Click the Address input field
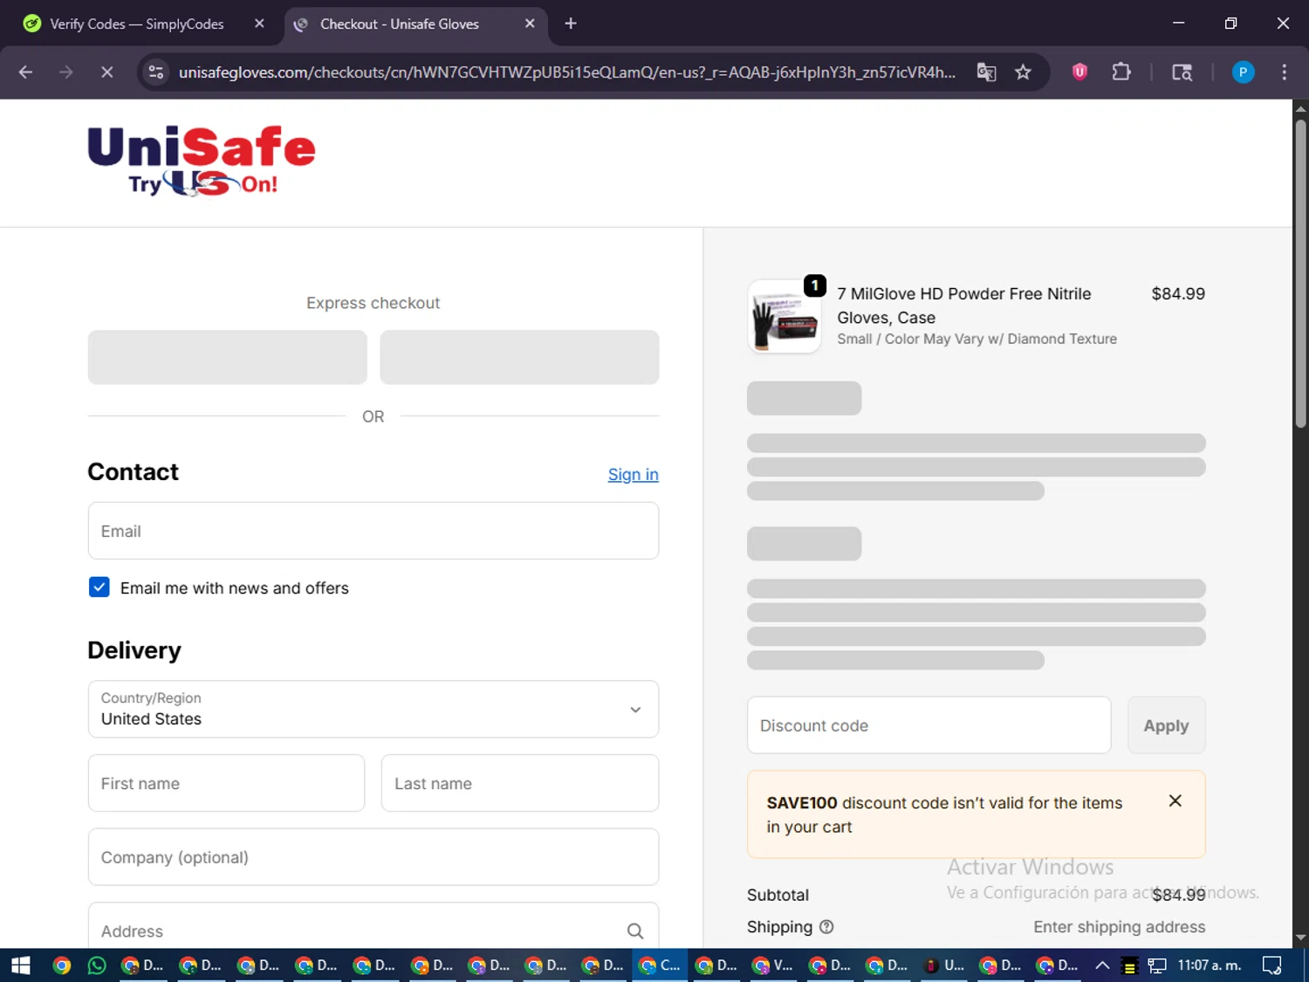Image resolution: width=1309 pixels, height=982 pixels. pyautogui.click(x=374, y=926)
